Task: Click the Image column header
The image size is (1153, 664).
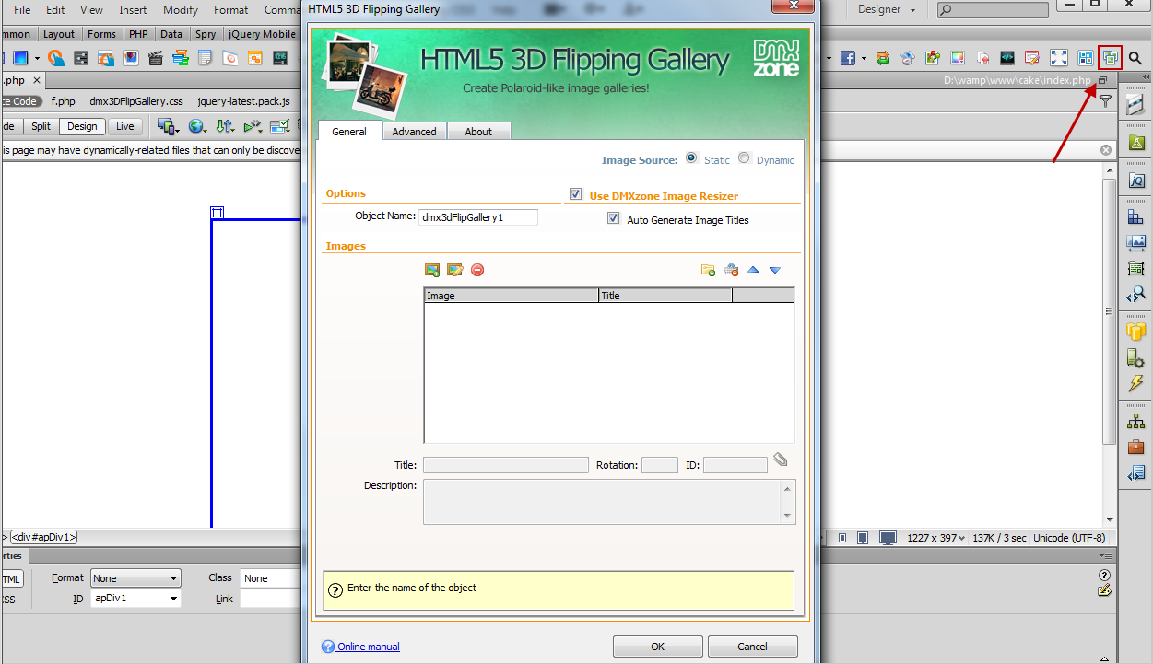Action: (512, 296)
